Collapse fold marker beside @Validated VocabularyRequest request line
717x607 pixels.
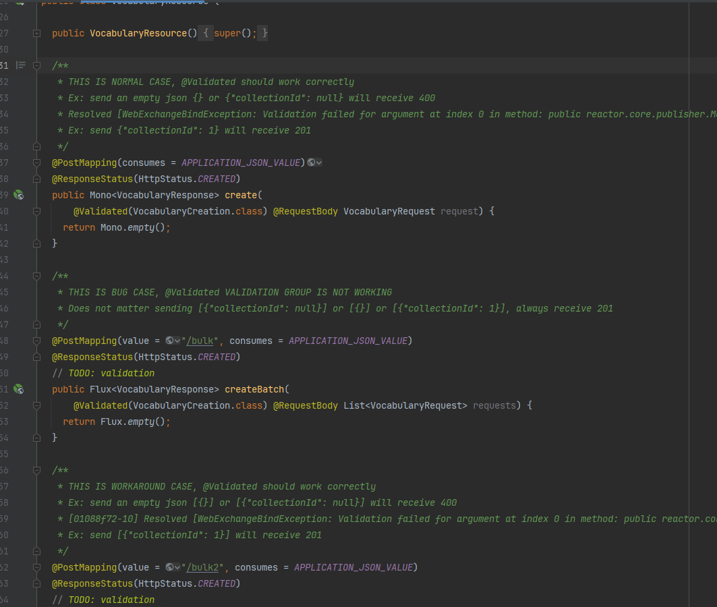point(36,211)
